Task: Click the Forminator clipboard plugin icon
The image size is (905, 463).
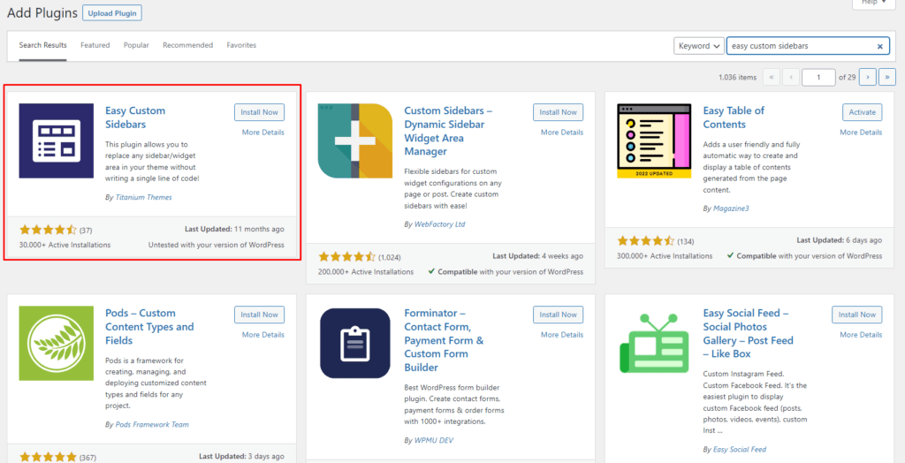Action: pos(355,343)
